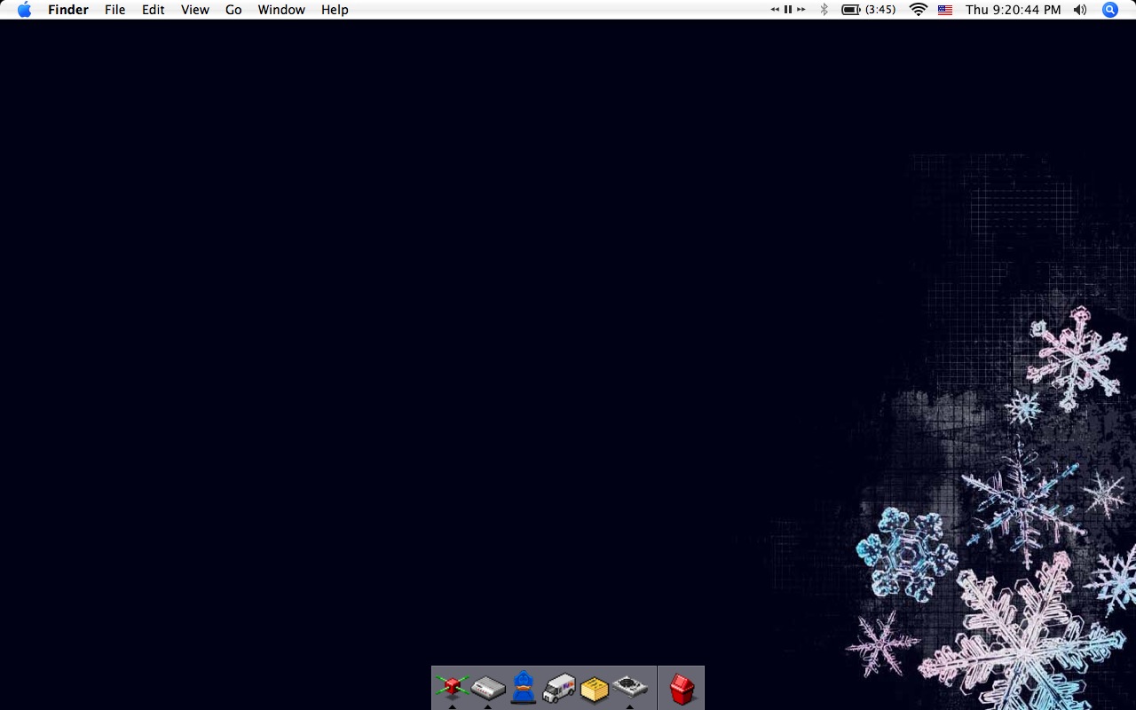
Task: Open the US flag input menu
Action: click(x=945, y=10)
